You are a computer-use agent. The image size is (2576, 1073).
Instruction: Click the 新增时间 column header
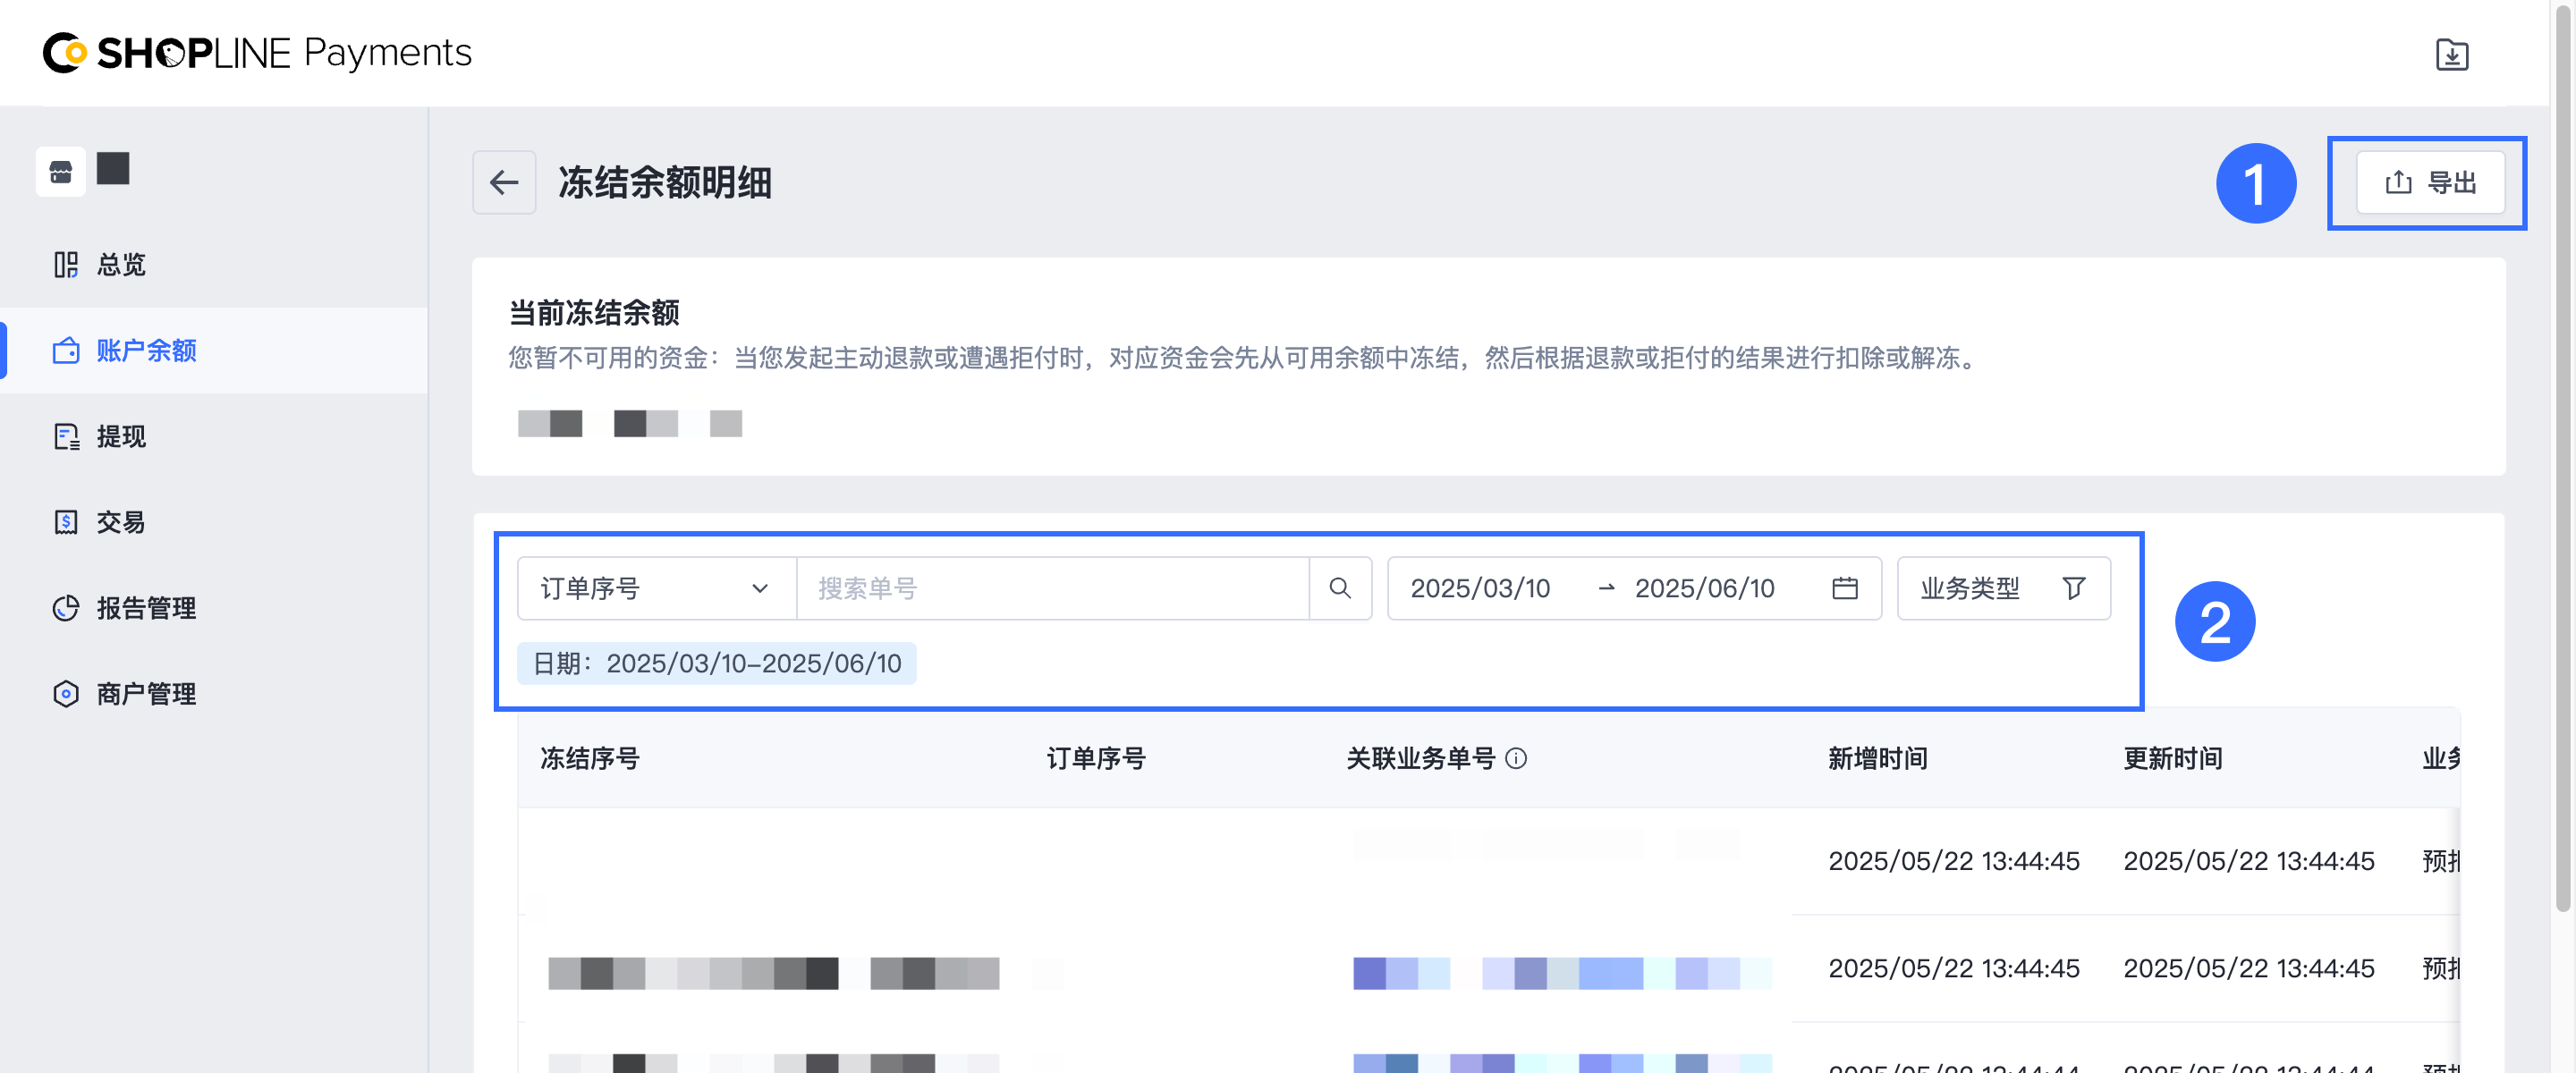pos(1878,758)
